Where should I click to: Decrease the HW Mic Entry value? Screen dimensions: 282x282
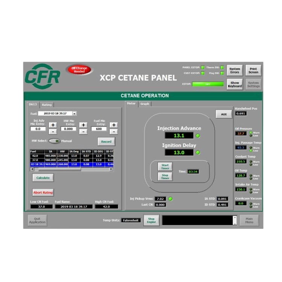coord(83,132)
